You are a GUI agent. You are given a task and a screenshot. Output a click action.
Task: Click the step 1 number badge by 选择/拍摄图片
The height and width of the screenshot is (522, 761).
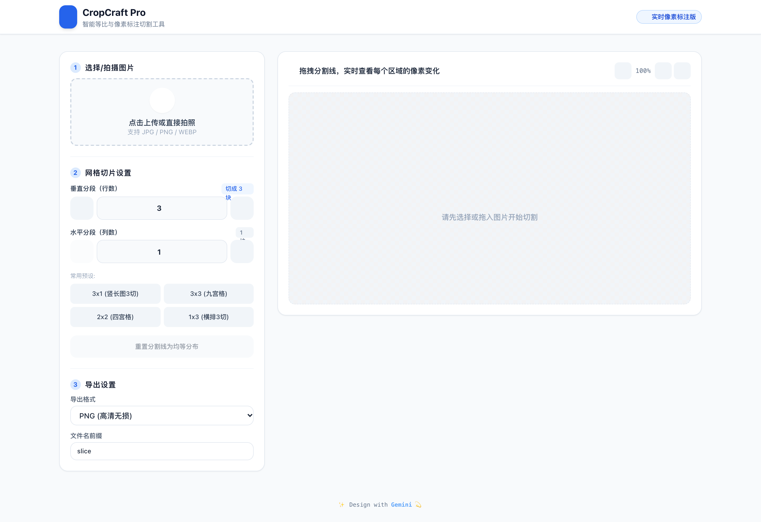point(75,68)
